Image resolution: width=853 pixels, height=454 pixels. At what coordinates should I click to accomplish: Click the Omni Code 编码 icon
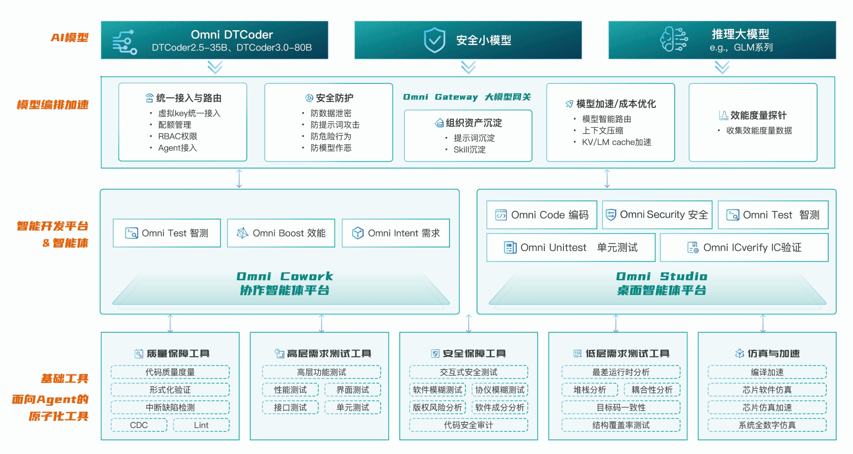(501, 215)
